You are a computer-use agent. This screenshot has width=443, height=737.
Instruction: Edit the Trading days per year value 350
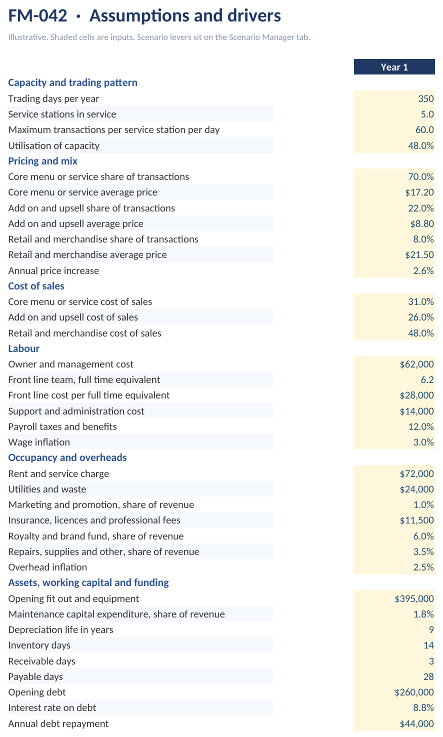(x=394, y=98)
